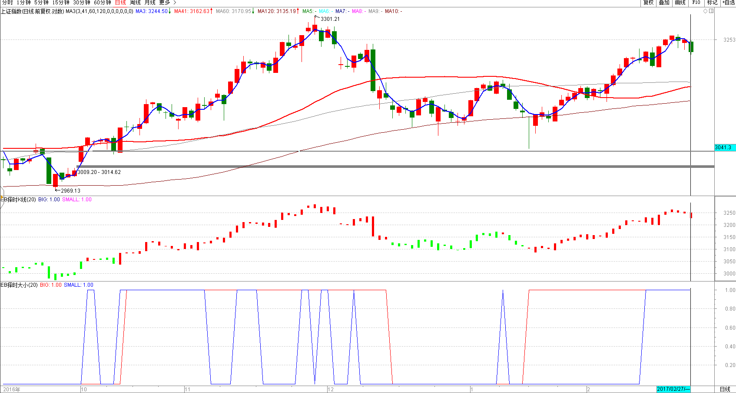Image resolution: width=736 pixels, height=393 pixels.
Task: Switch to the 分时 time-share tab
Action: pos(7,3)
